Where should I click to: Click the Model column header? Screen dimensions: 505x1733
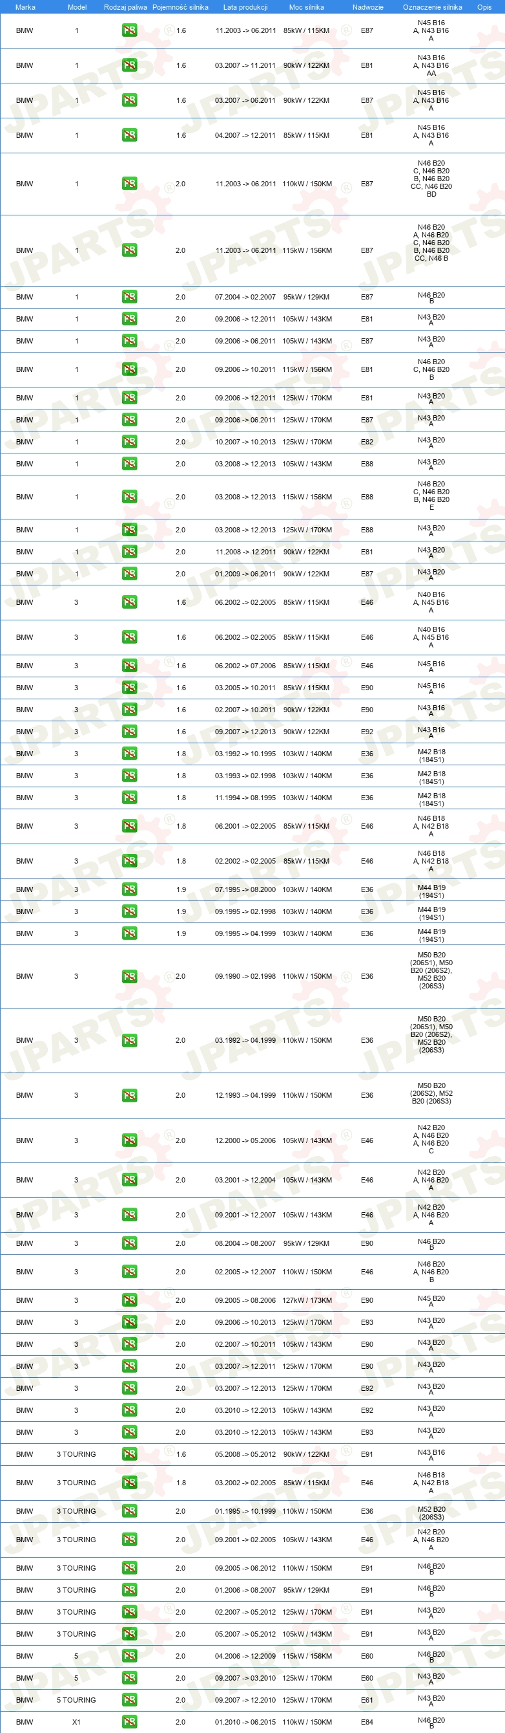point(77,6)
